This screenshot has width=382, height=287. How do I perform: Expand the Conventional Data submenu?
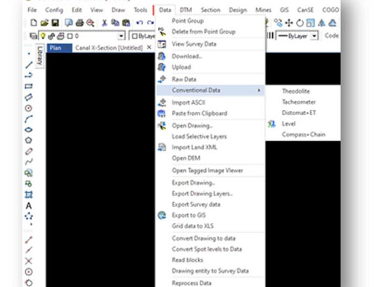tap(210, 90)
